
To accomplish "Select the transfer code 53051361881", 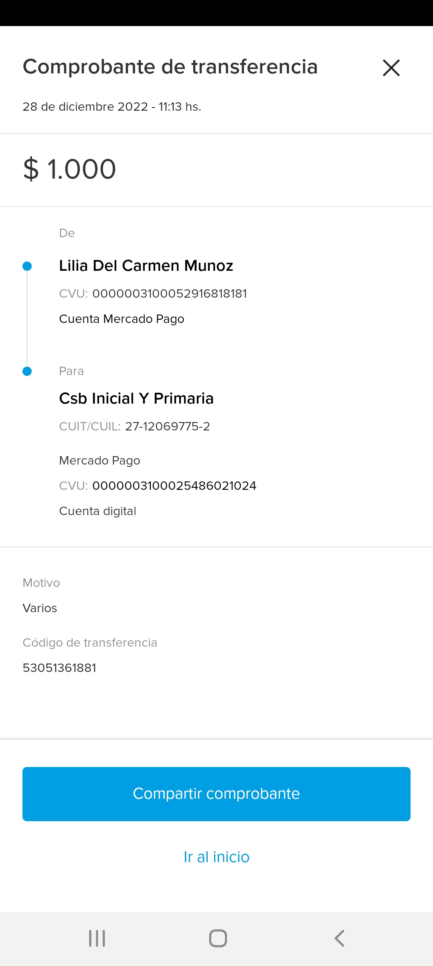I will (59, 668).
